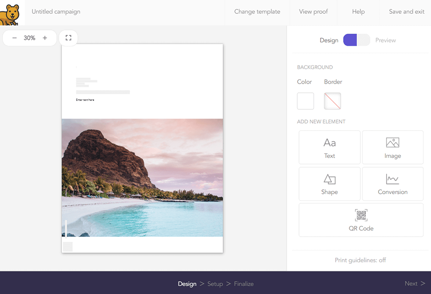Click the Preview label

(385, 40)
